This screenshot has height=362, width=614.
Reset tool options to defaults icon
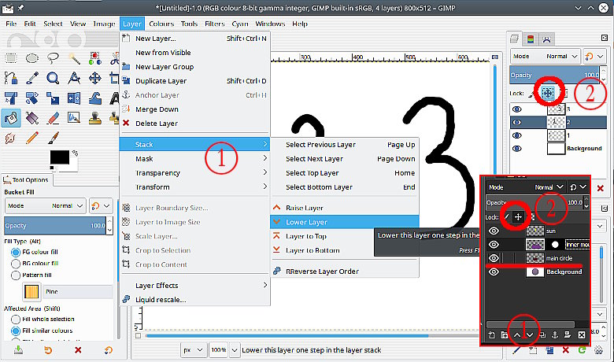pyautogui.click(x=108, y=350)
